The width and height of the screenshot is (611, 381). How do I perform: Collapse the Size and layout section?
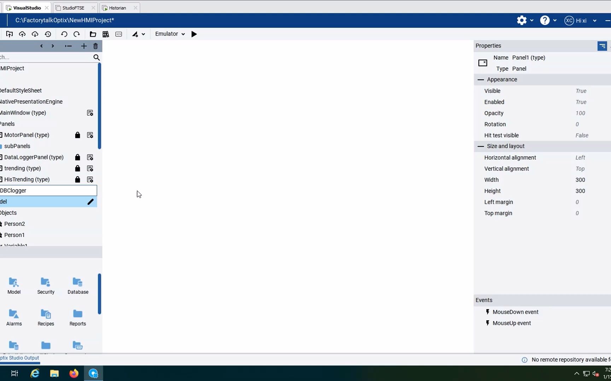(x=481, y=146)
